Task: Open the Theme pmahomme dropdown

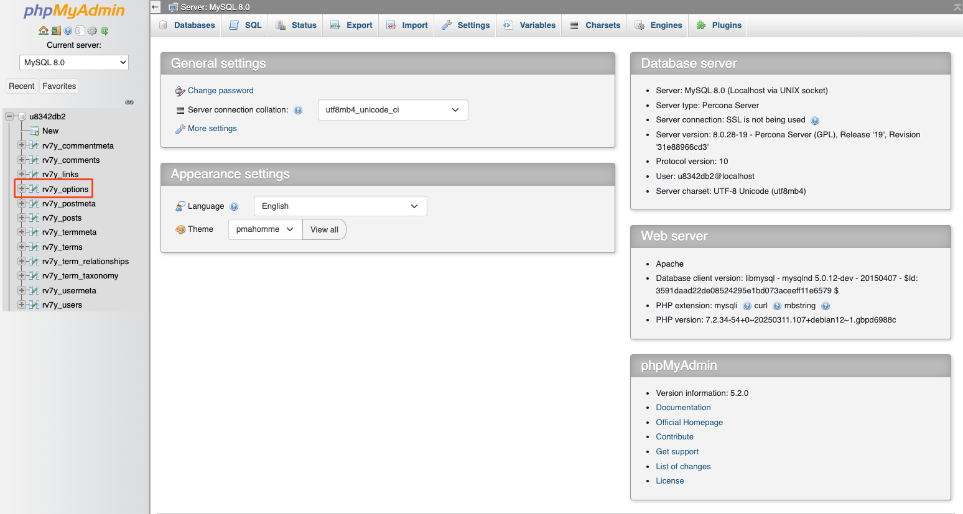Action: tap(265, 229)
